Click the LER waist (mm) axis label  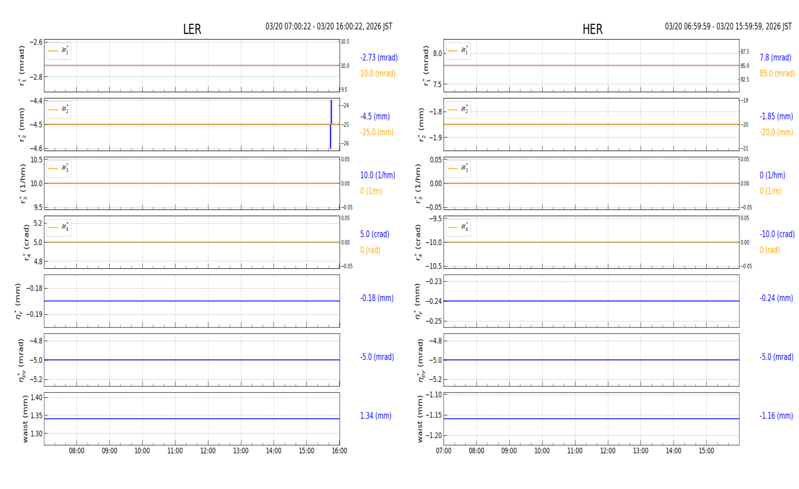25,419
